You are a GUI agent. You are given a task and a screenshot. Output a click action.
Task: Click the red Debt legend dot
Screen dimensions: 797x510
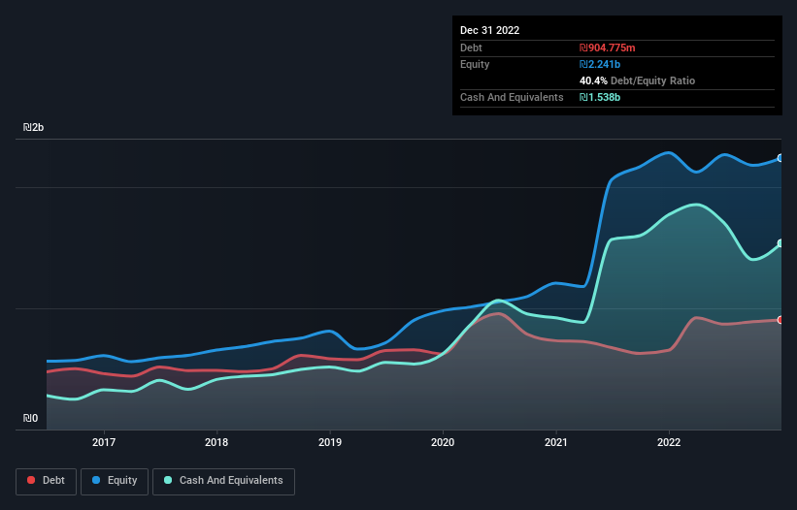(x=31, y=480)
